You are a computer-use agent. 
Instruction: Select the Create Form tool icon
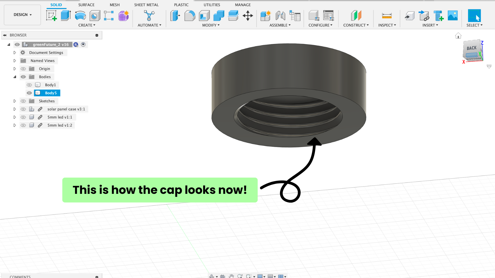pyautogui.click(x=123, y=16)
